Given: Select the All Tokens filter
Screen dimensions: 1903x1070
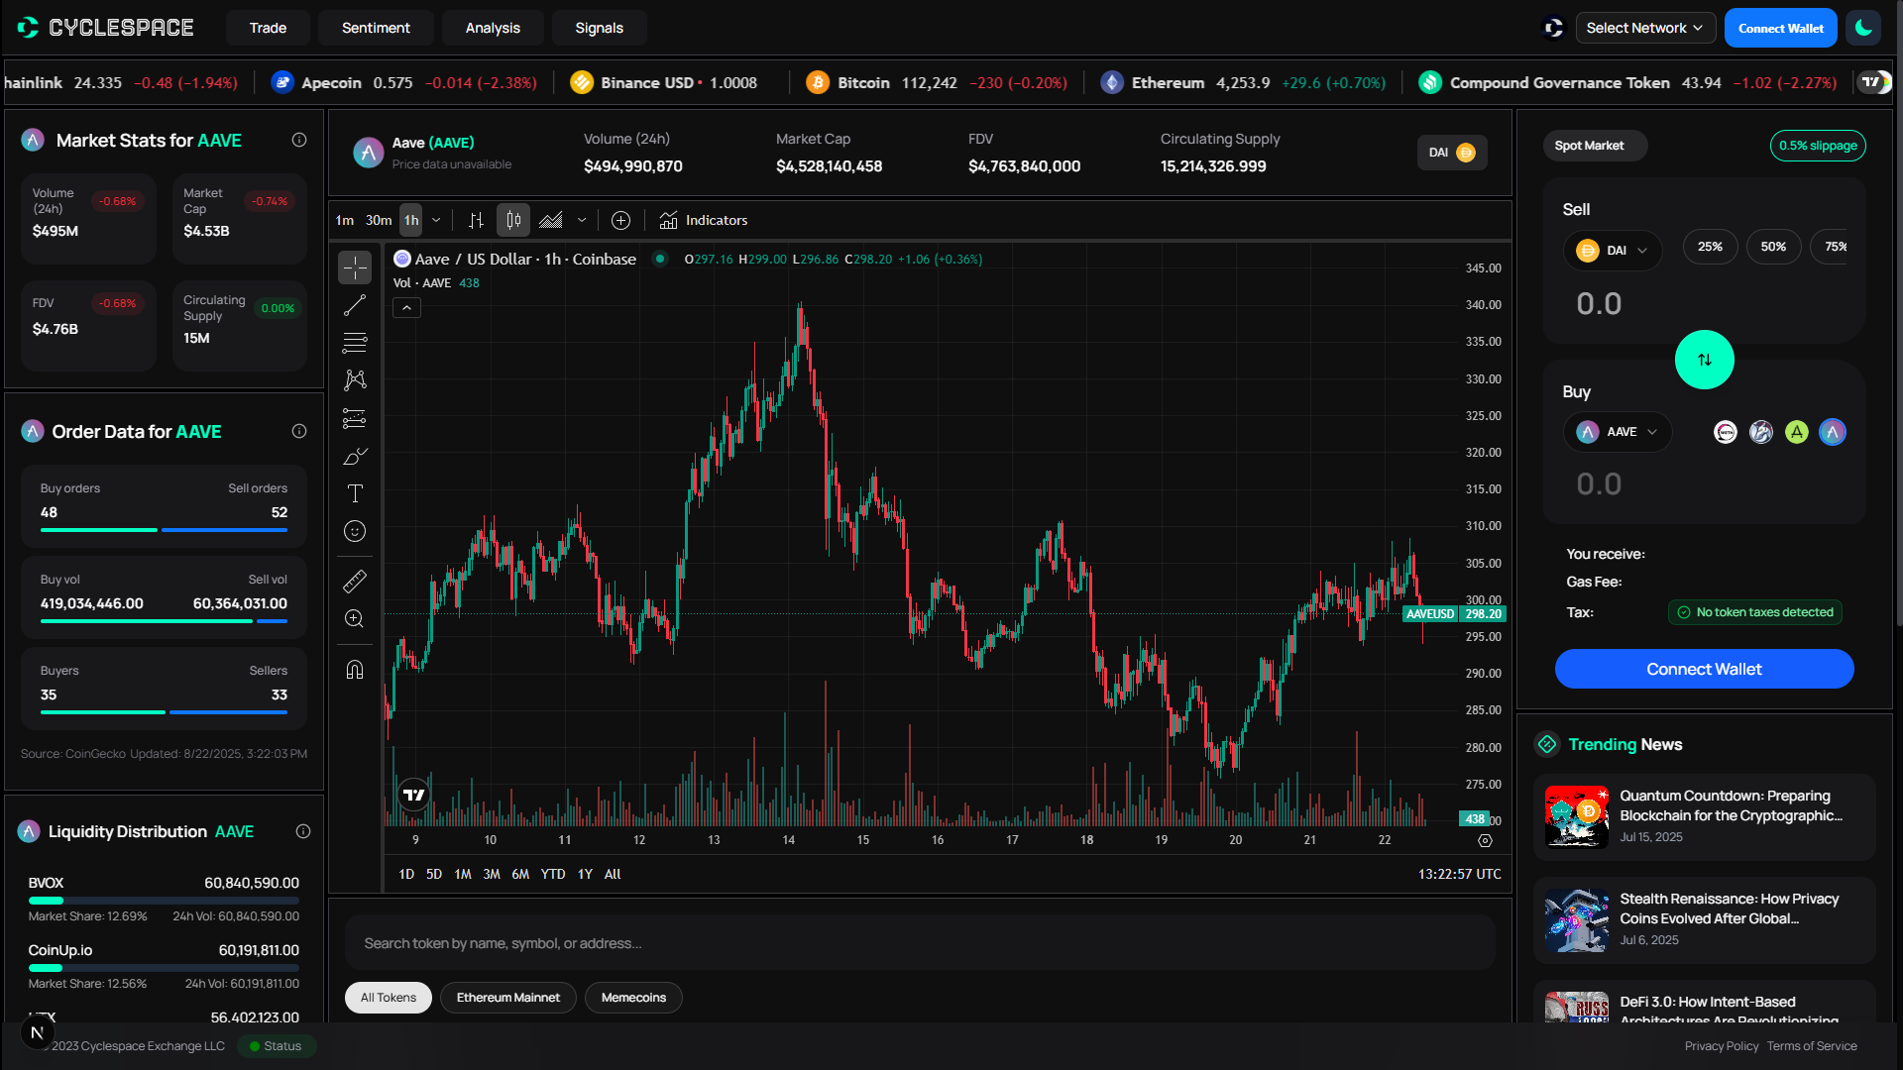Looking at the screenshot, I should [389, 998].
